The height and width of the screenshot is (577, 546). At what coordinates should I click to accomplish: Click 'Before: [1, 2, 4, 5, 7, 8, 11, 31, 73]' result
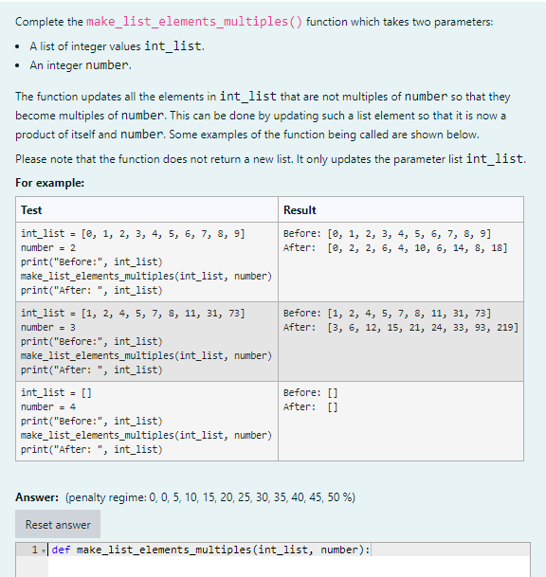388,314
